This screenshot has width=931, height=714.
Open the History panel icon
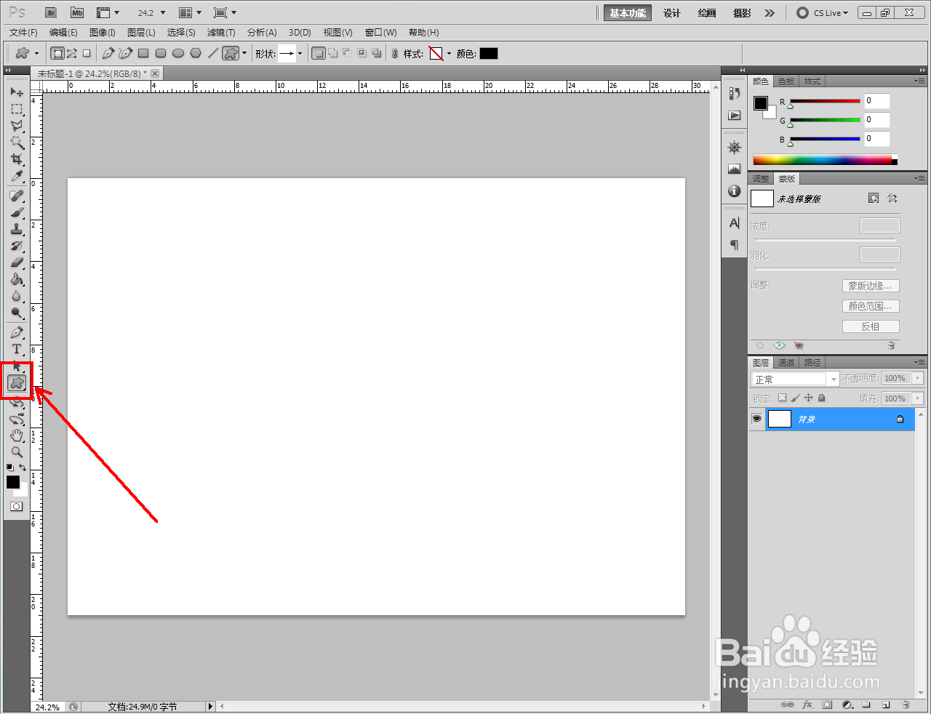click(x=735, y=93)
